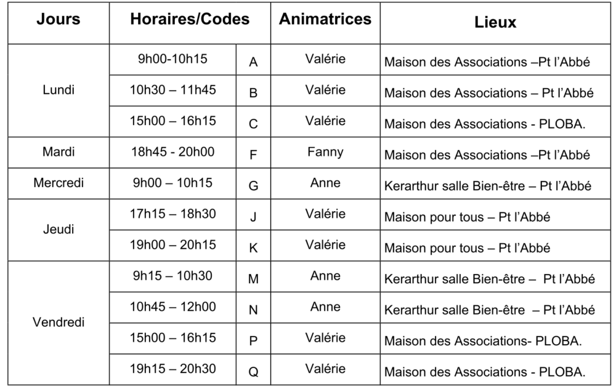Select the Vendredi day cell

(59, 323)
